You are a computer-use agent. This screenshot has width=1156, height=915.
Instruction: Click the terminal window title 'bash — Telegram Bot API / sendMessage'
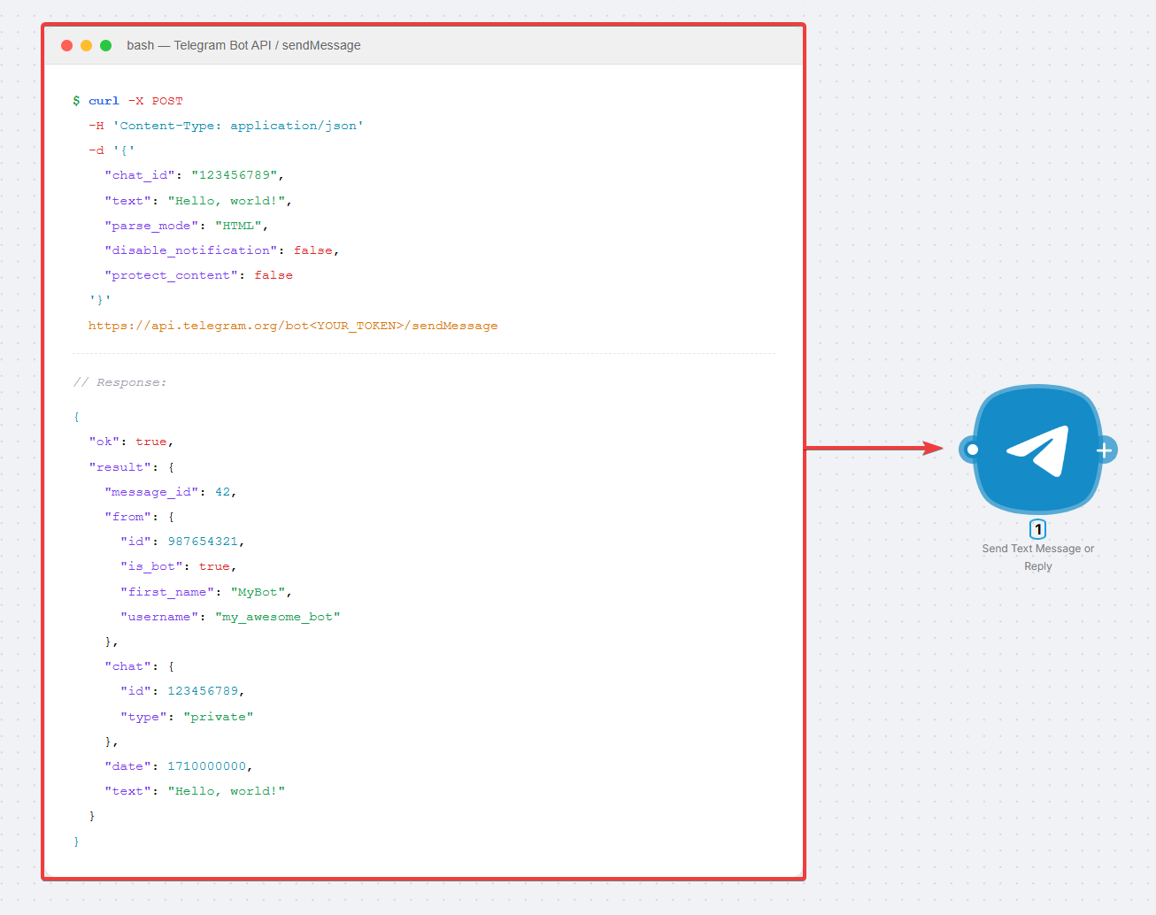click(x=243, y=45)
